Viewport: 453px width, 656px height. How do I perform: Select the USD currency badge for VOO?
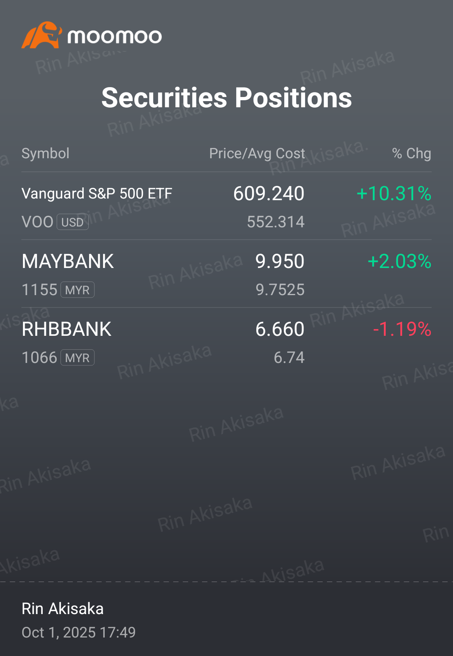pos(73,222)
